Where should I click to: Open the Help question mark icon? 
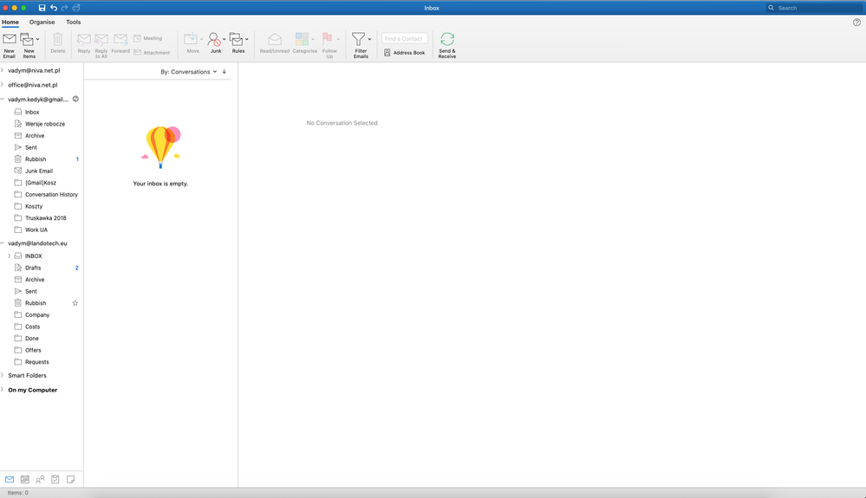[856, 22]
